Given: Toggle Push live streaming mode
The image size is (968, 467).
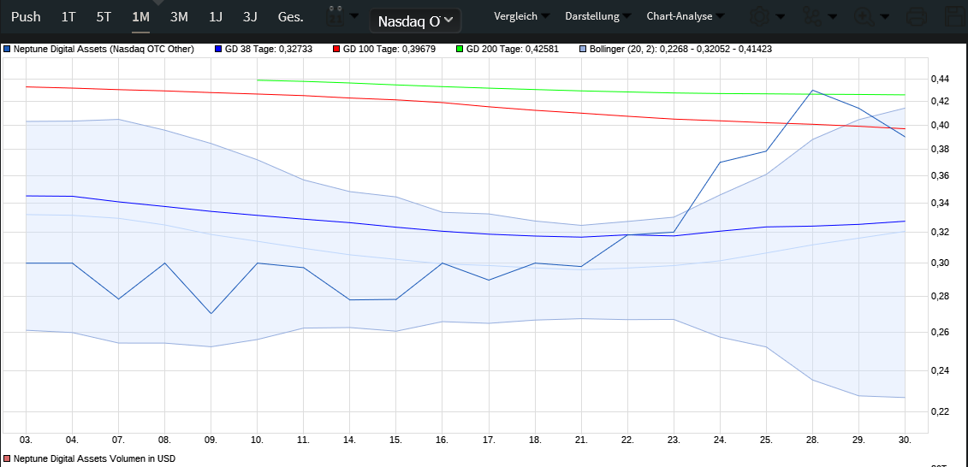Looking at the screenshot, I should pos(26,16).
